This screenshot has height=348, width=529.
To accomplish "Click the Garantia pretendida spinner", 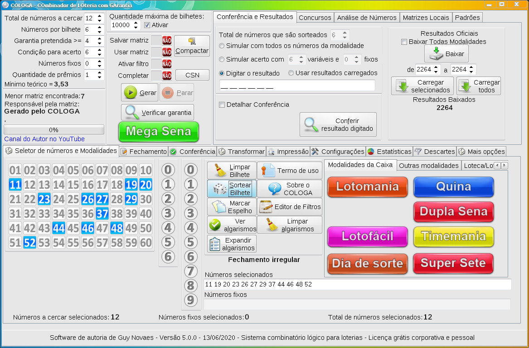I will point(94,41).
